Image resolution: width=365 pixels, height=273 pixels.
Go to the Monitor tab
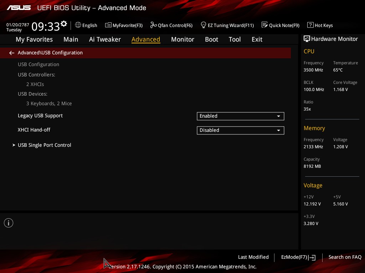(x=182, y=39)
